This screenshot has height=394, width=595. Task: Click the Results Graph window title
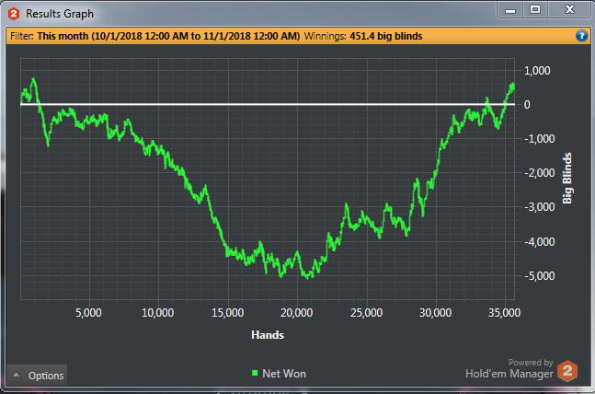pos(60,14)
